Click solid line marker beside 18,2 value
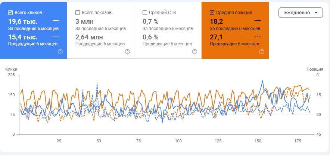The image size is (330, 155). coord(257,20)
